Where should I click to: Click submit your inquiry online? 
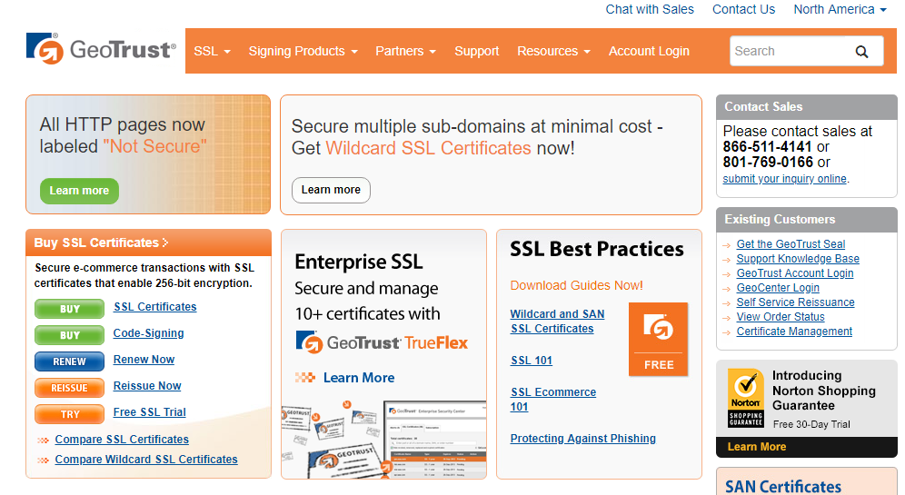(x=784, y=179)
